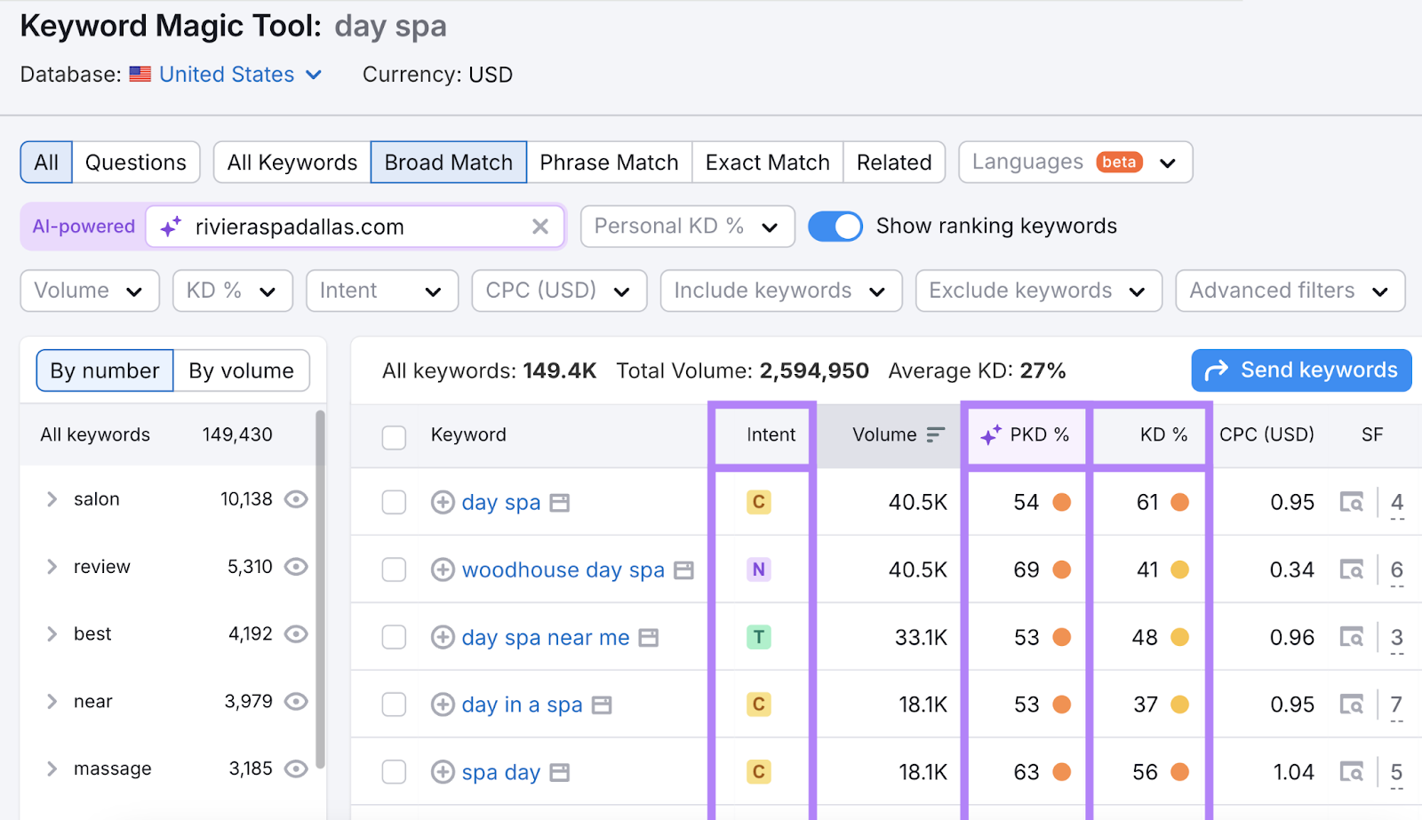The height and width of the screenshot is (820, 1422).
Task: Click the eye icon next to the 'salon' group
Action: pyautogui.click(x=296, y=499)
